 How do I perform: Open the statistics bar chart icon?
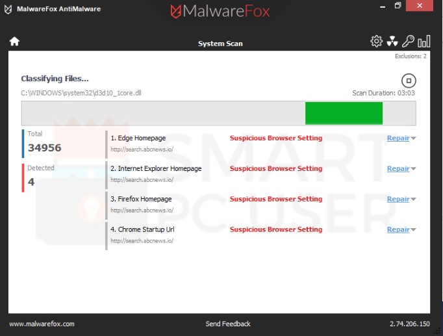click(424, 41)
